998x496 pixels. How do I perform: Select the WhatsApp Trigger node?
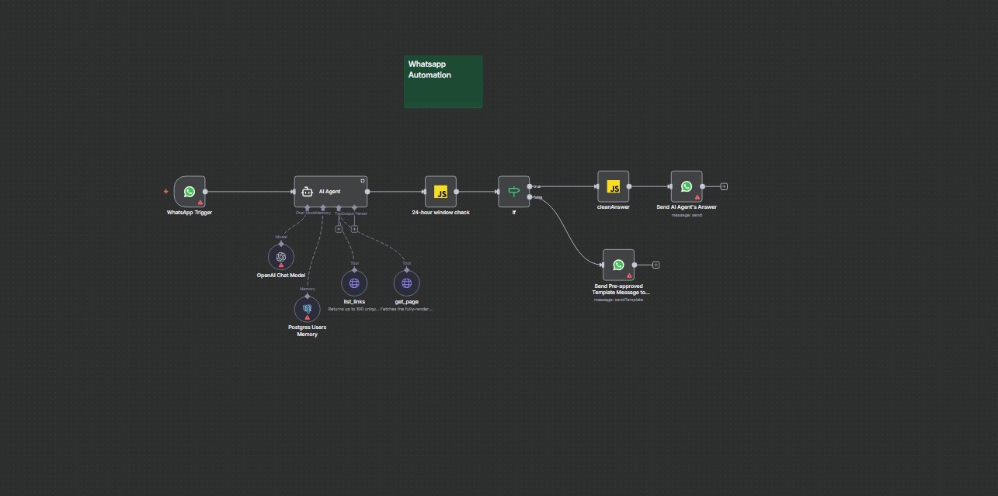click(x=190, y=192)
